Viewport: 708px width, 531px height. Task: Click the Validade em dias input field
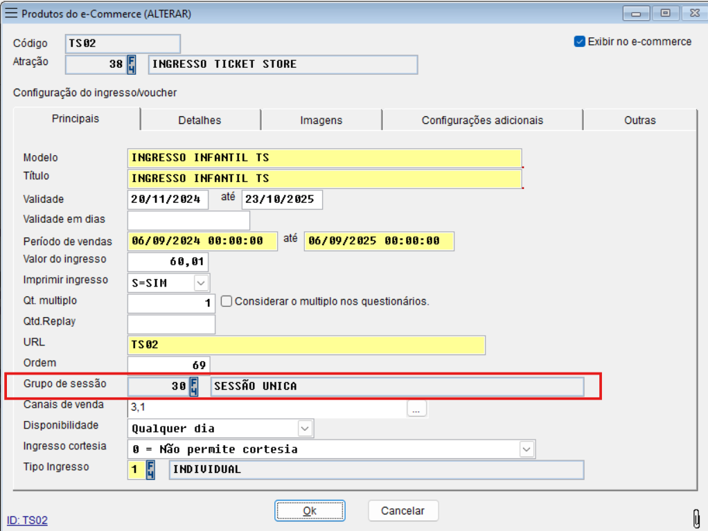pyautogui.click(x=188, y=220)
